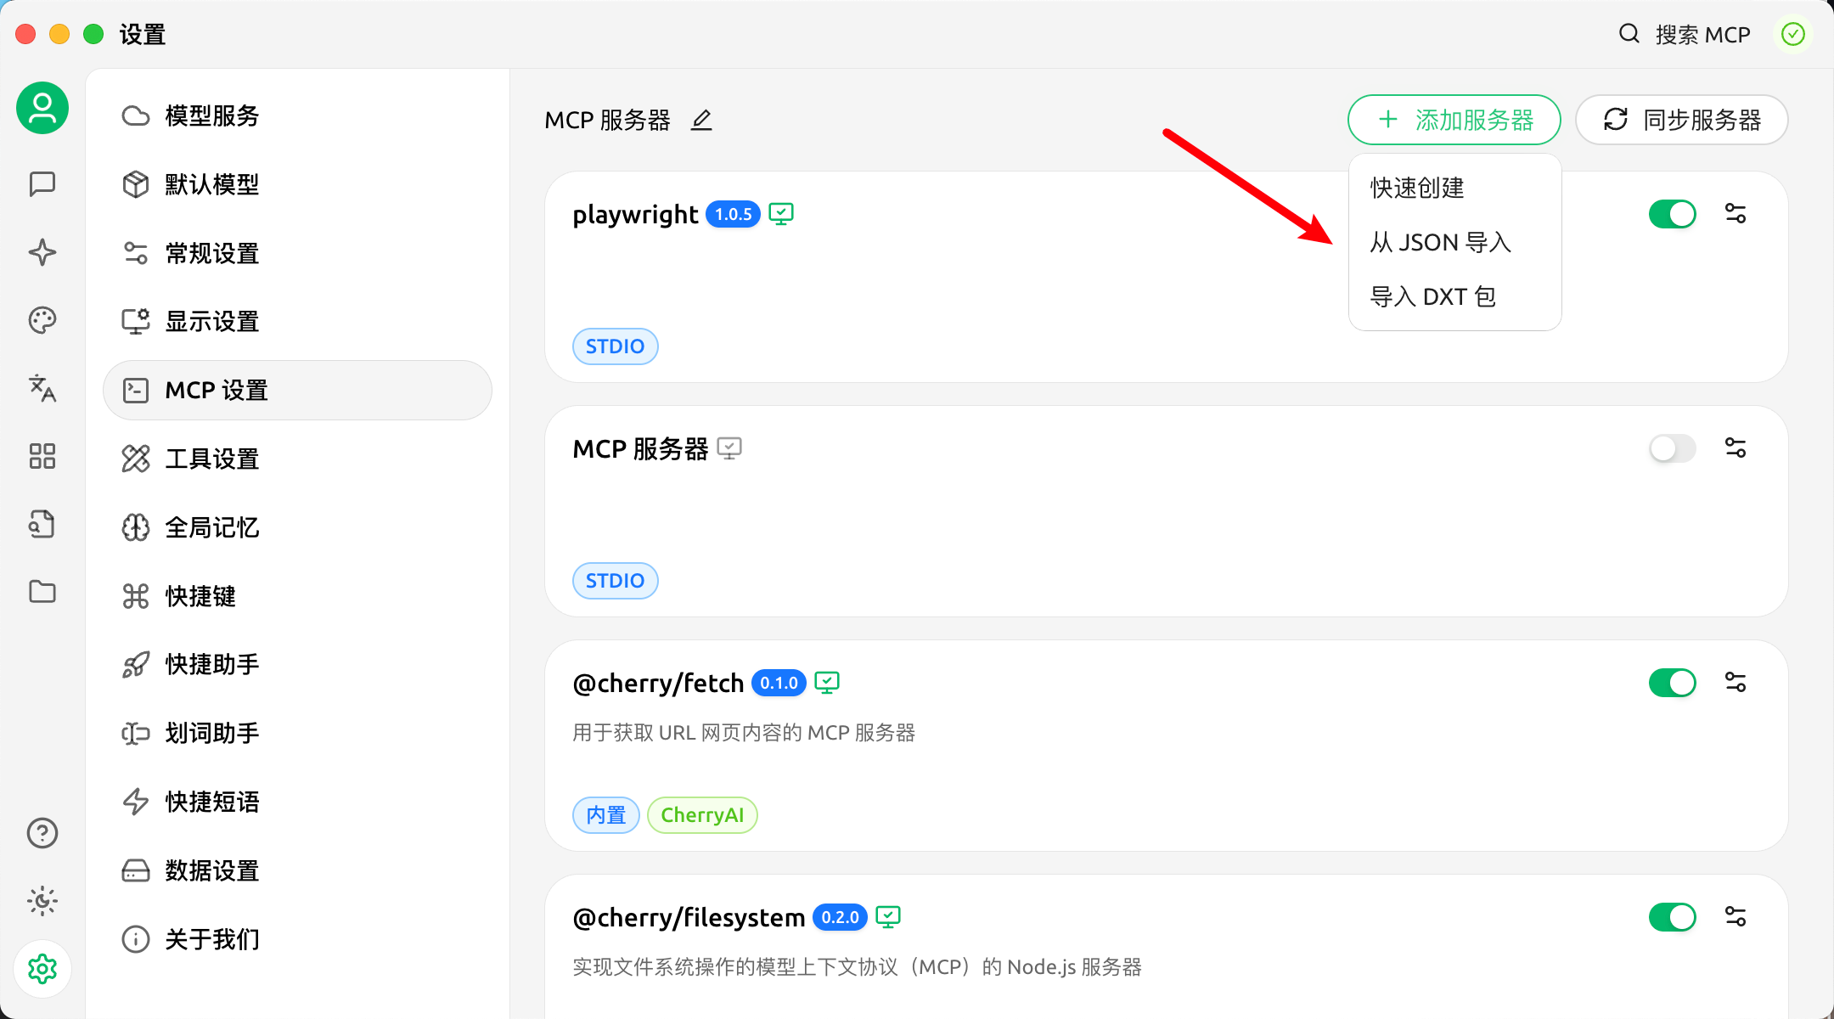Open 工具设置 page
This screenshot has height=1019, width=1834.
(x=297, y=459)
